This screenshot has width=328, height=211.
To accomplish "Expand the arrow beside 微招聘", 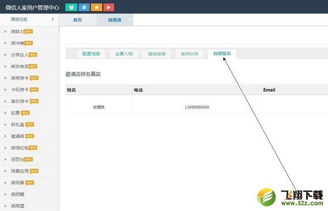I will 5,194.
